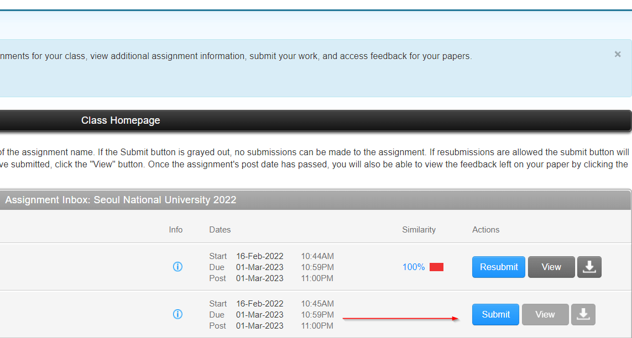632x338 pixels.
Task: Click first row's Due date 01-Mar-2023
Action: pos(259,267)
